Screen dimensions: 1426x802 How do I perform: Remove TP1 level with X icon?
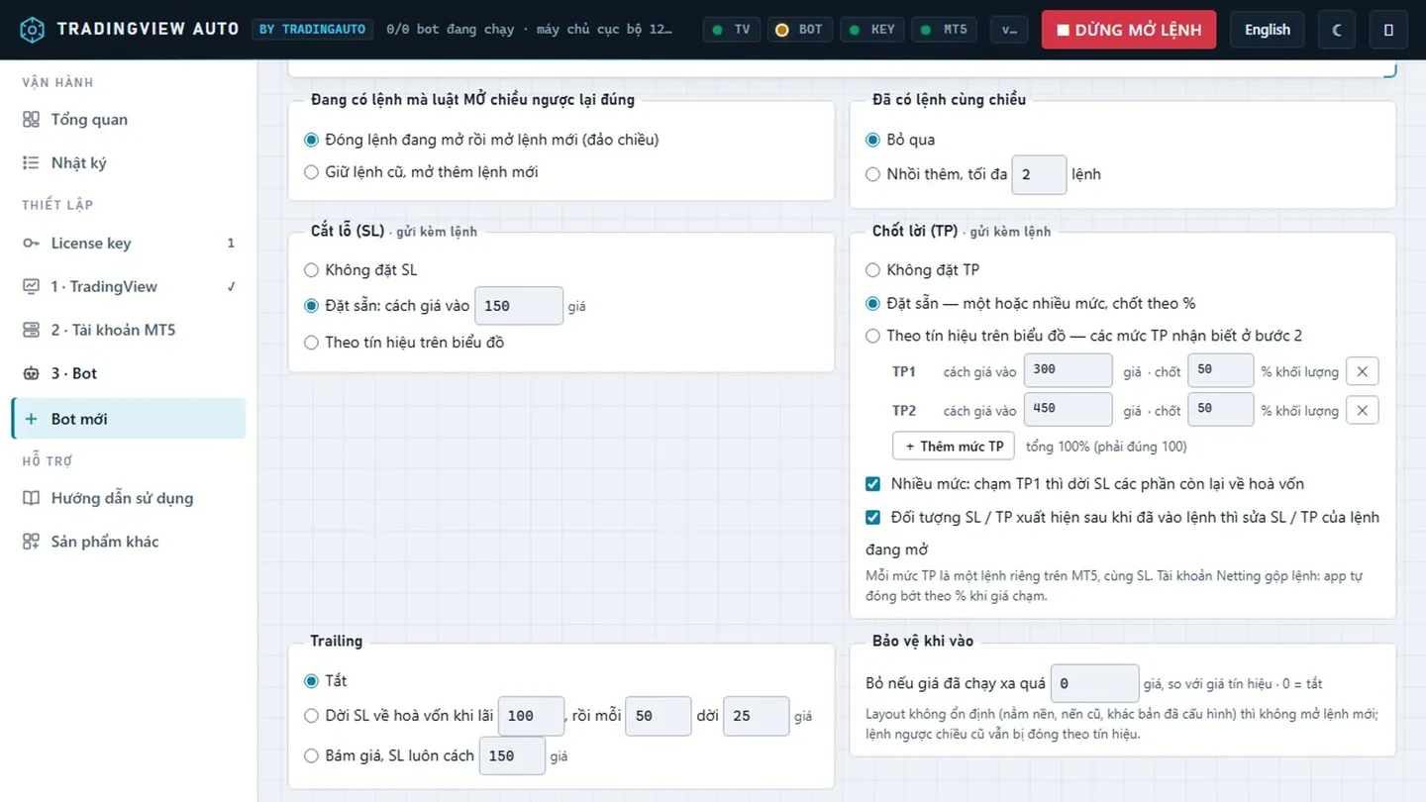click(x=1363, y=371)
